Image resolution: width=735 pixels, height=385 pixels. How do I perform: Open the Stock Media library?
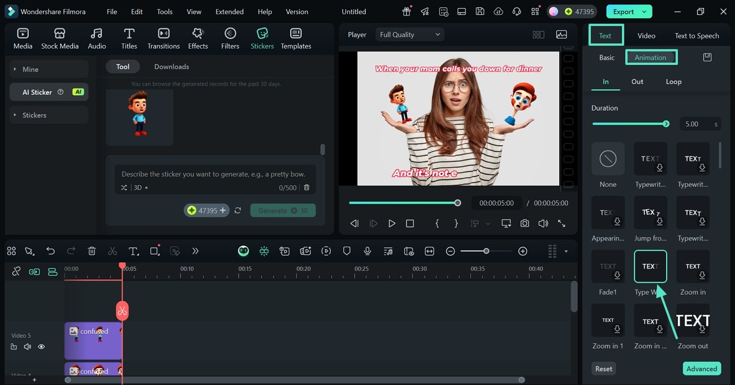[59, 39]
